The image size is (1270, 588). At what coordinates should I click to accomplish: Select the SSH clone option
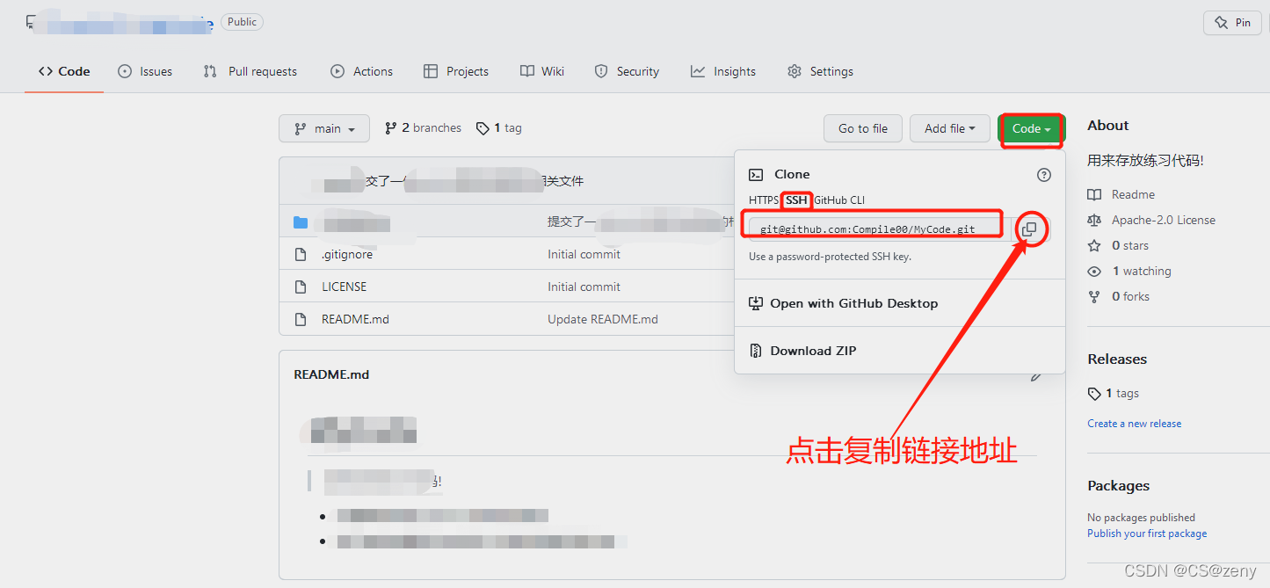[796, 200]
